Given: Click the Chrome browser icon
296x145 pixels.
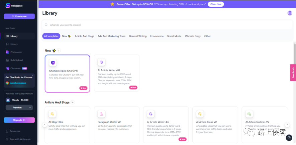Looking at the screenshot, I should point(7,83).
